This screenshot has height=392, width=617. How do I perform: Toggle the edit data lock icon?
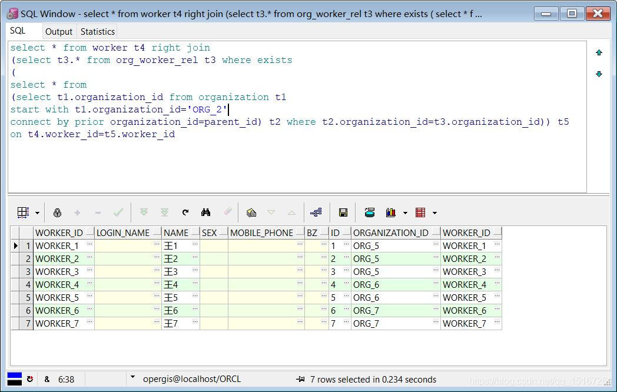click(58, 212)
